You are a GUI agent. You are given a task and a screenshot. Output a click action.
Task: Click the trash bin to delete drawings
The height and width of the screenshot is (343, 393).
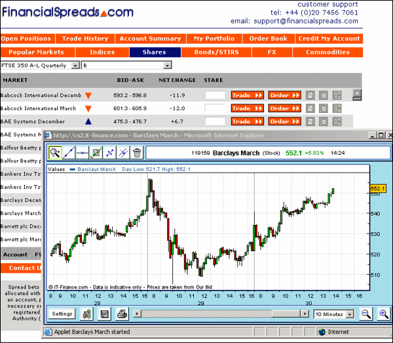[137, 152]
